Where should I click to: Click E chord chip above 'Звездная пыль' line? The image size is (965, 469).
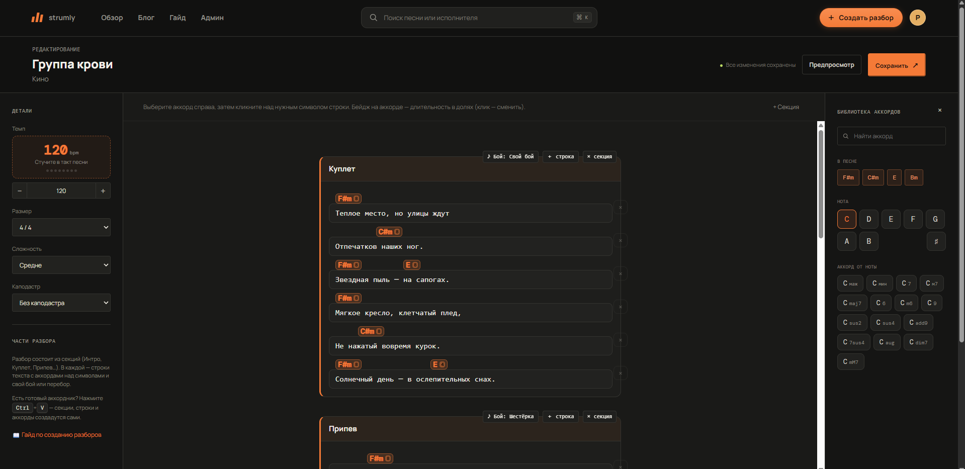412,265
